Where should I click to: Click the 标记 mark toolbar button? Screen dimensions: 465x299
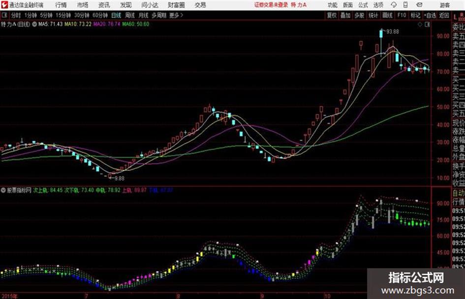pos(415,15)
